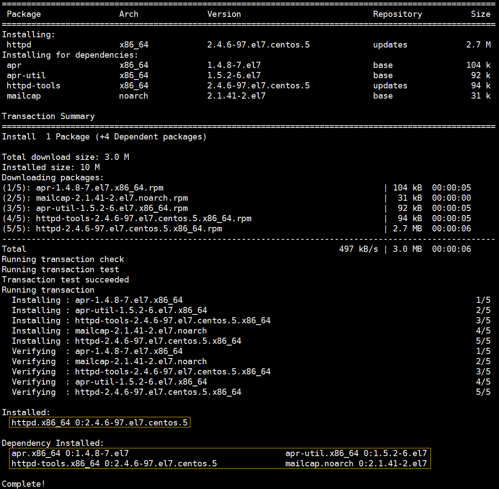Click 'Transaction Summary' heading
499x489 pixels.
click(48, 116)
